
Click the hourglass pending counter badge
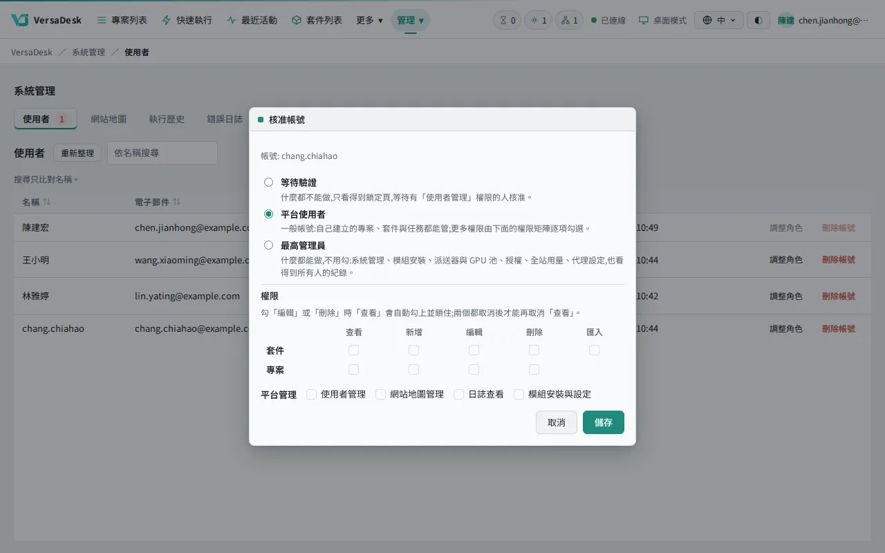(x=507, y=20)
